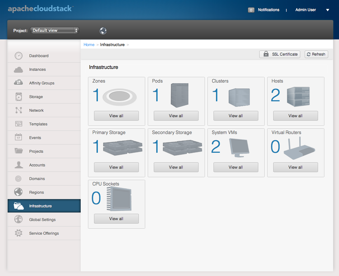Click the Dashboard gauge icon

pyautogui.click(x=19, y=56)
